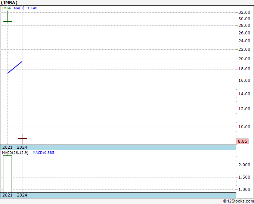This screenshot has height=204, width=254.
Task: Click the 20.00 price axis label
Action: [x=244, y=59]
